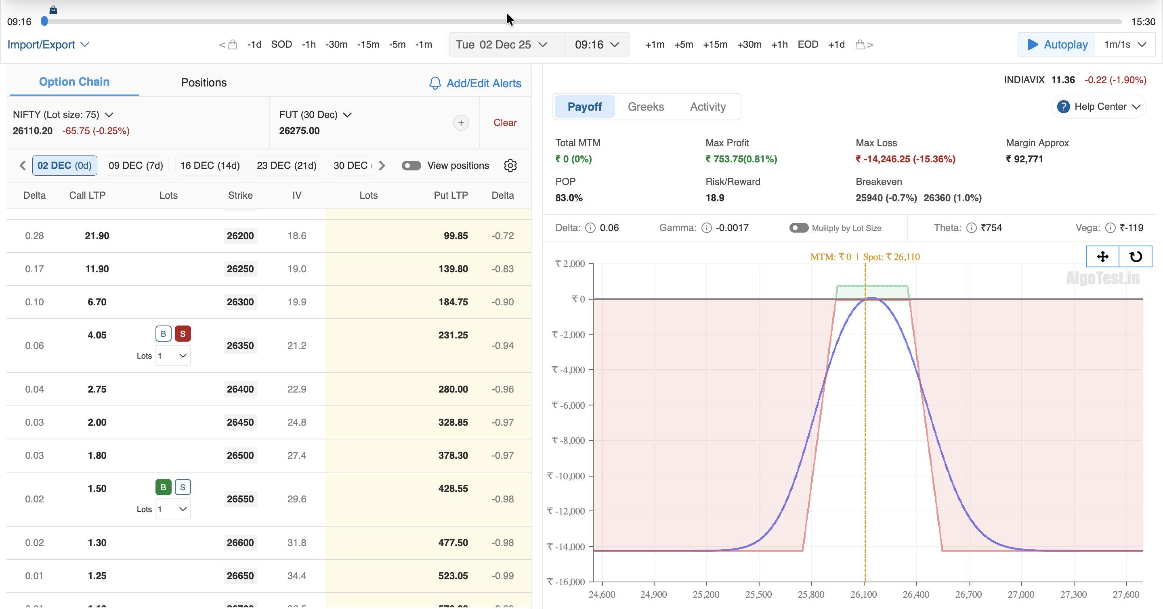
Task: Click the Clear button
Action: (x=504, y=123)
